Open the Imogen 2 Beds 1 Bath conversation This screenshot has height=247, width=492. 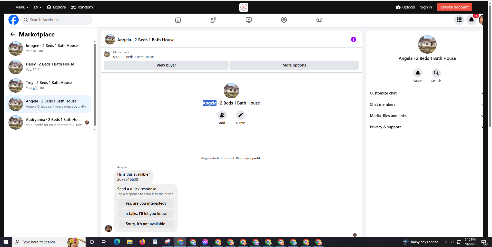tap(49, 49)
